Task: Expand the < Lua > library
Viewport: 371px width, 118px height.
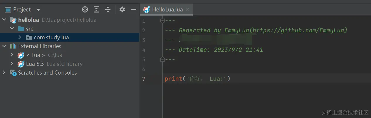Action: click(x=12, y=55)
